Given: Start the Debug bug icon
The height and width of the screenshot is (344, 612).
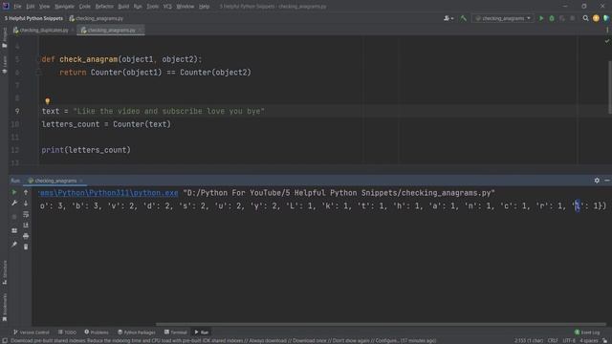Looking at the screenshot, I should (552, 18).
